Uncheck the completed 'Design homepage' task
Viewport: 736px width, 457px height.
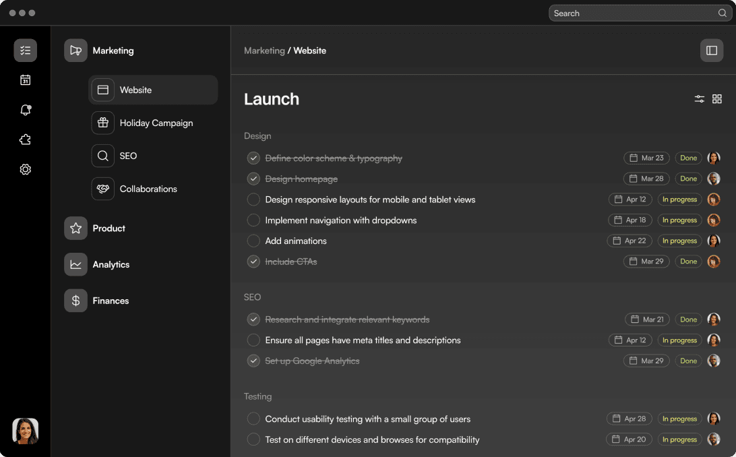(253, 179)
